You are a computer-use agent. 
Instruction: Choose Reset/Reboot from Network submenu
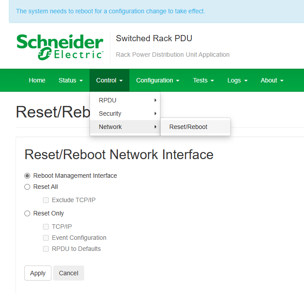(x=188, y=127)
